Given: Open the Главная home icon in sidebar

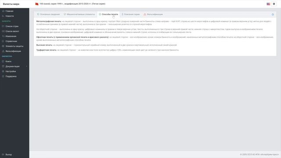Looking at the screenshot, I should [3, 11].
